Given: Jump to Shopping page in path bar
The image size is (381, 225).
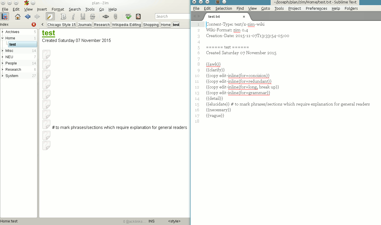Looking at the screenshot, I should coord(151,25).
